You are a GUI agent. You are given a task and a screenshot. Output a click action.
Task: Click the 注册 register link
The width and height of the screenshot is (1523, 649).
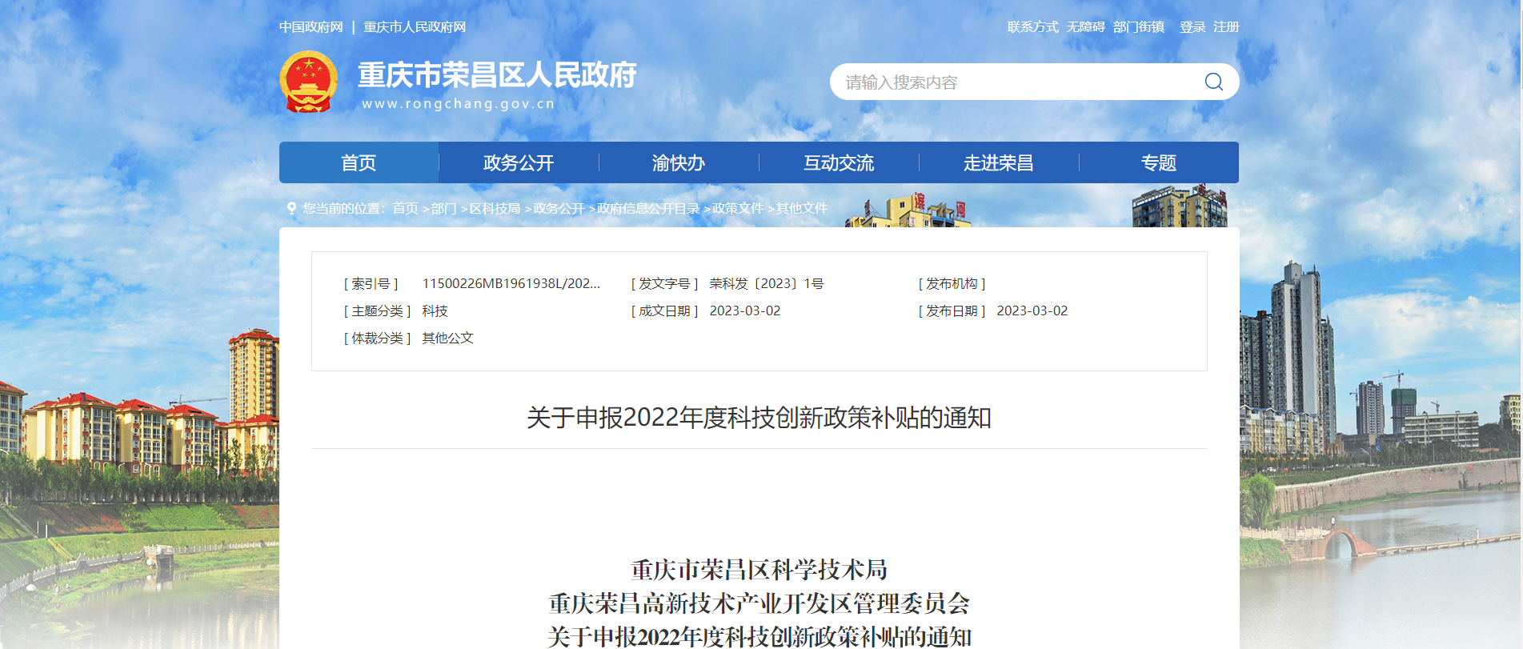1226,27
